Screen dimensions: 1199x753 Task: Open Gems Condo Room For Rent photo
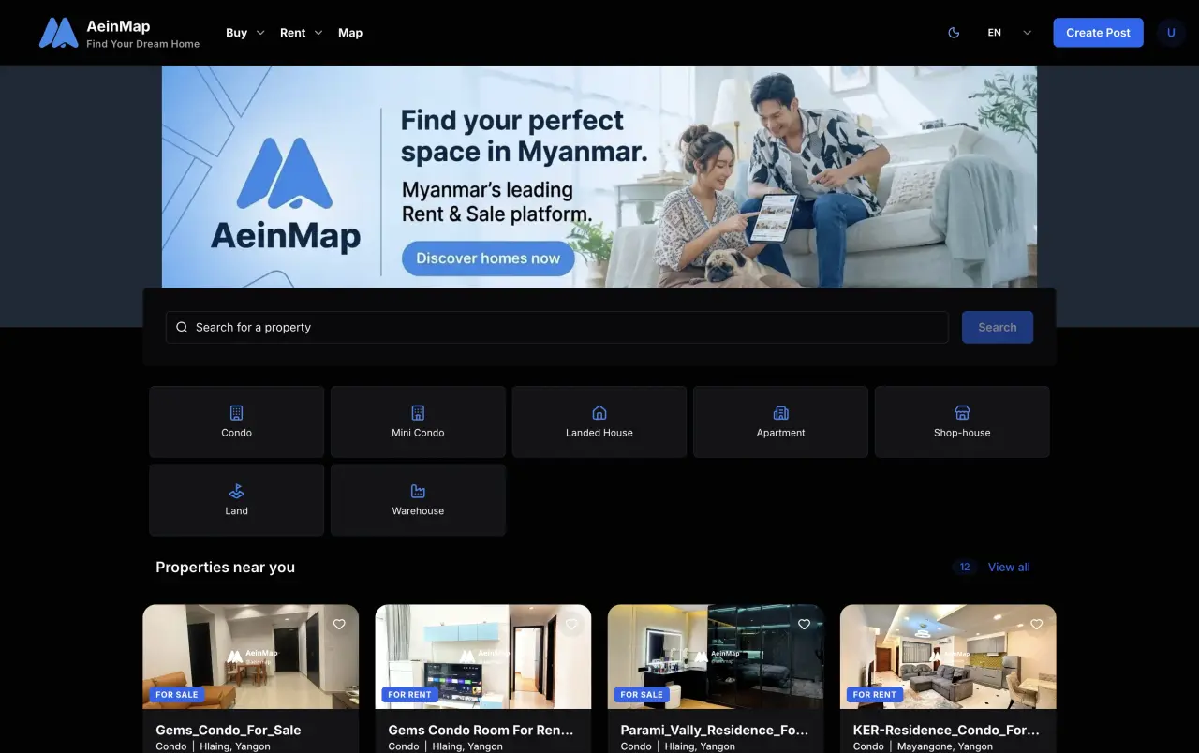tap(483, 657)
